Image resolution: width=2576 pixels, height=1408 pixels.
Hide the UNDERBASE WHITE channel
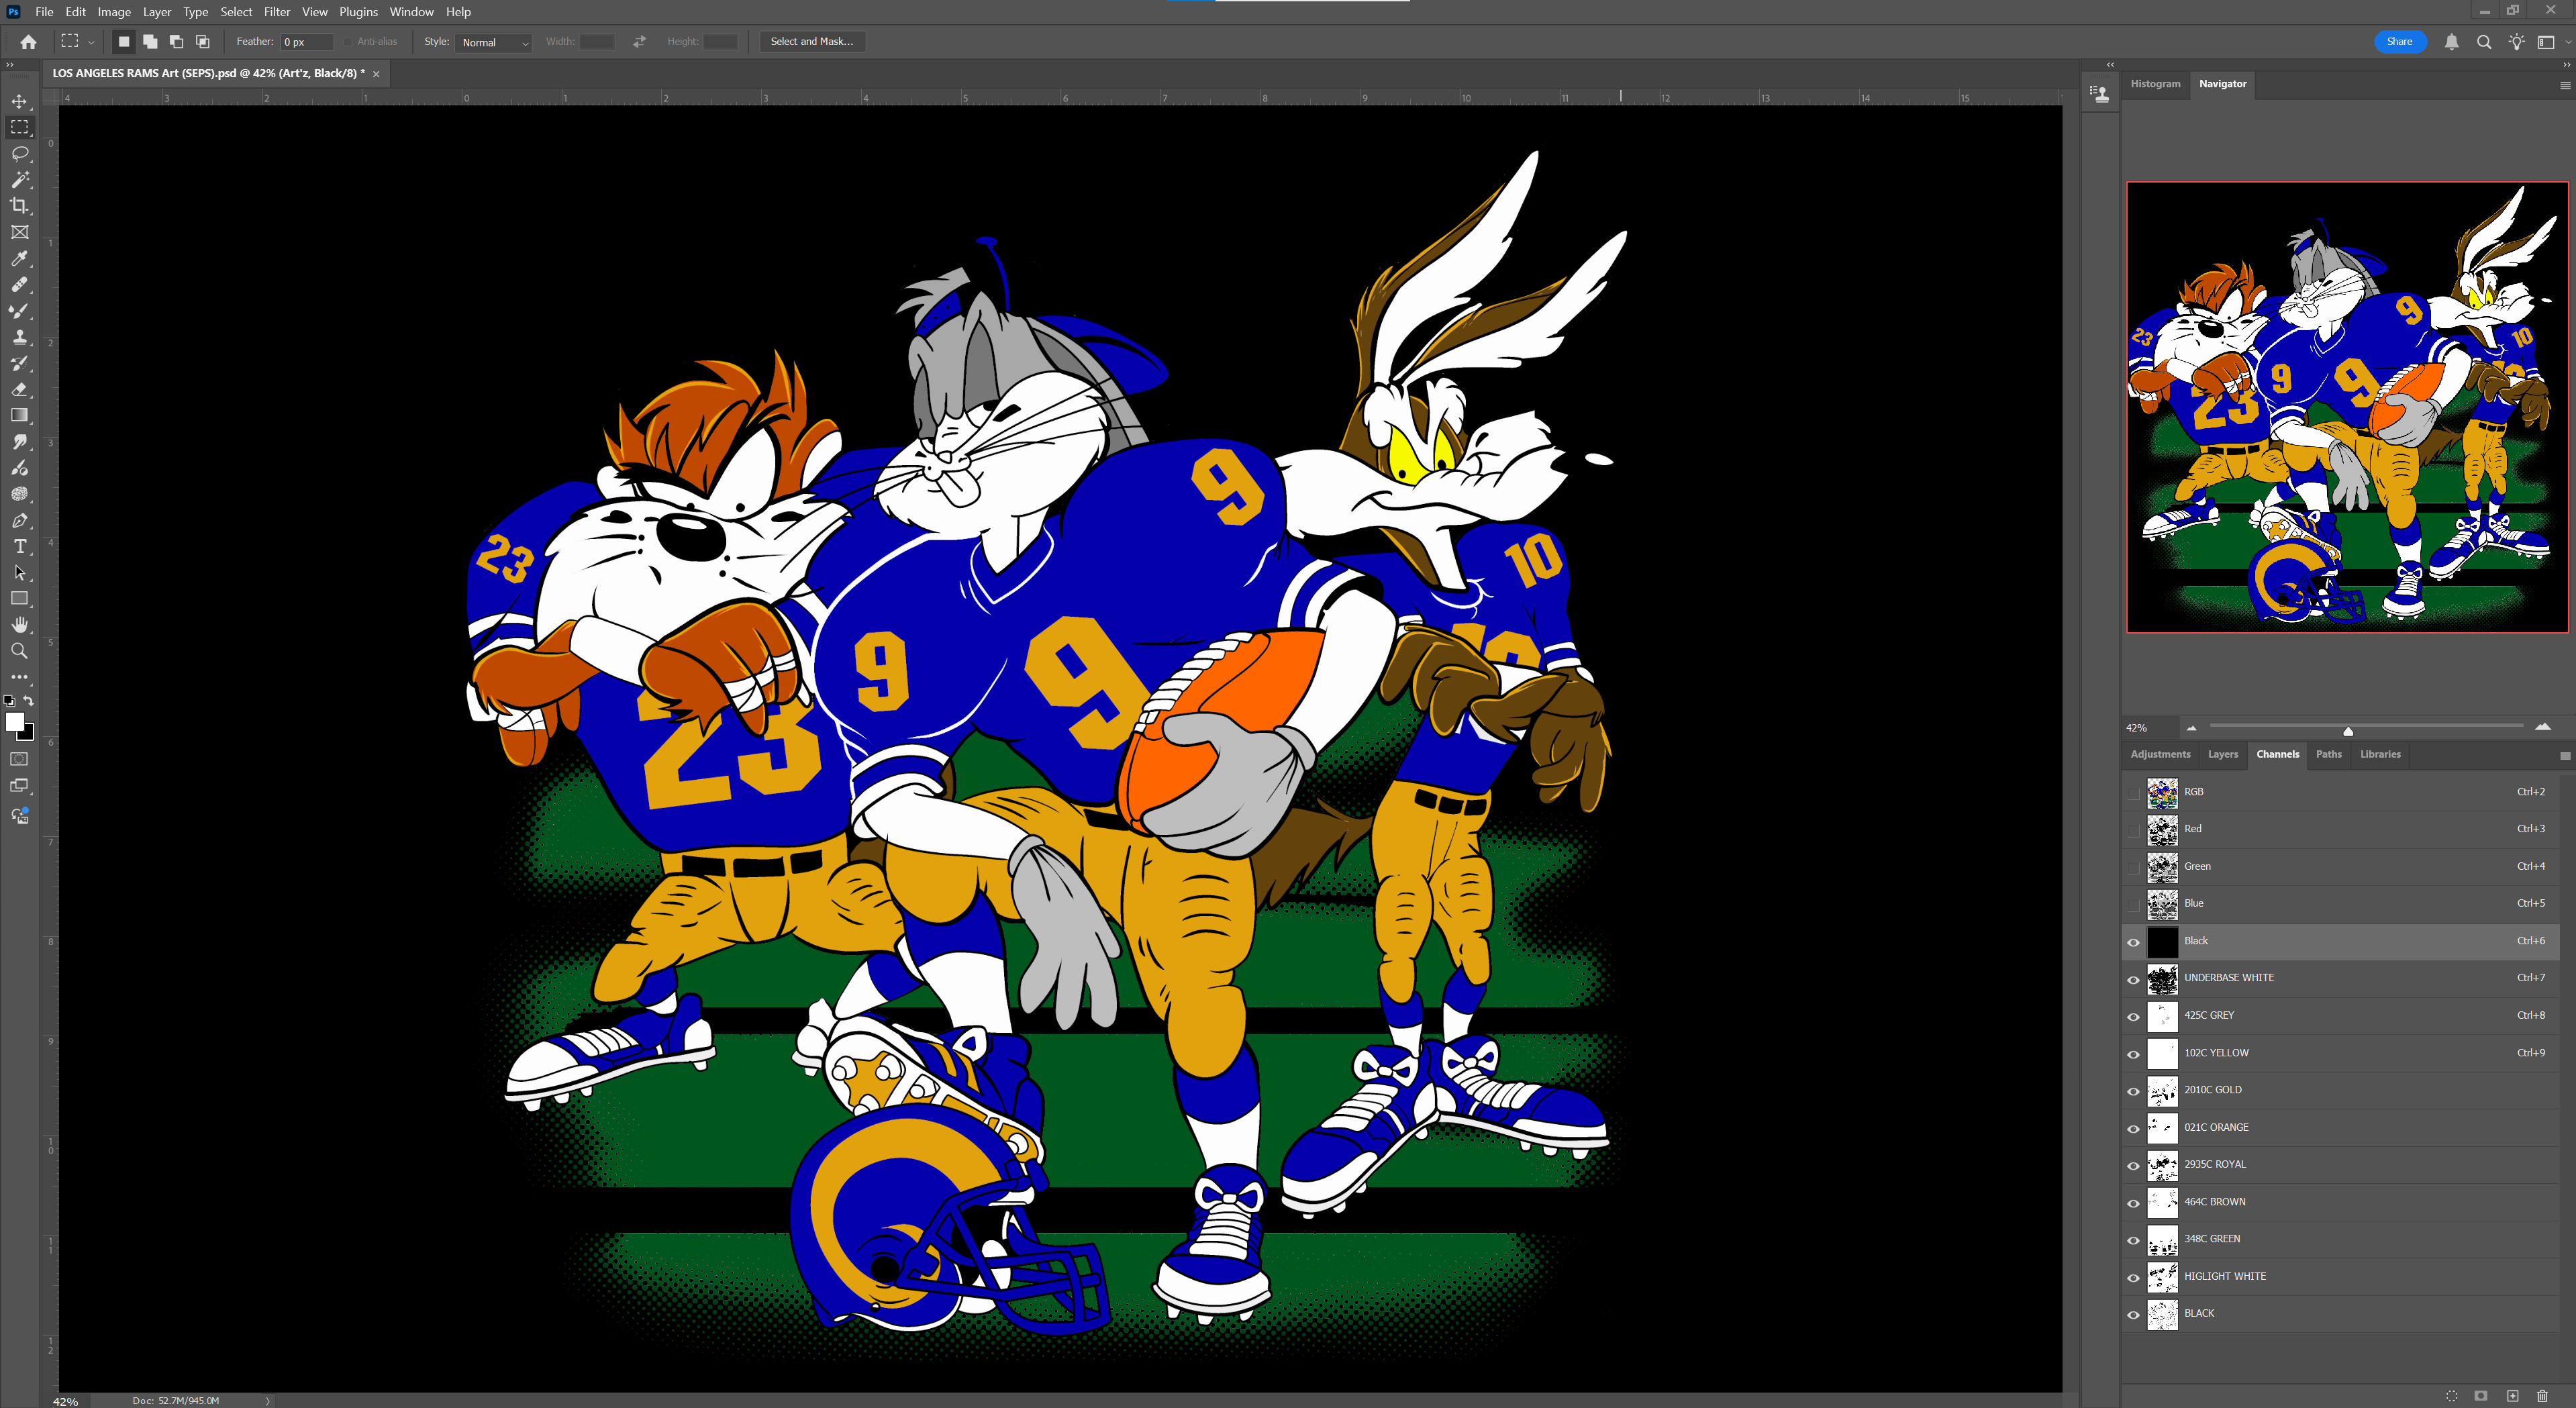tap(2133, 979)
